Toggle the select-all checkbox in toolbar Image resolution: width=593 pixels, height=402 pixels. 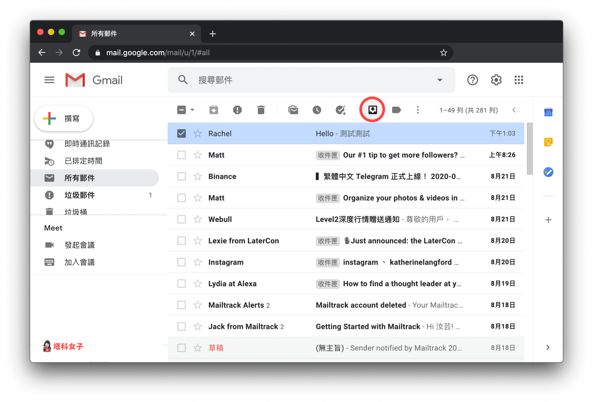pos(181,110)
